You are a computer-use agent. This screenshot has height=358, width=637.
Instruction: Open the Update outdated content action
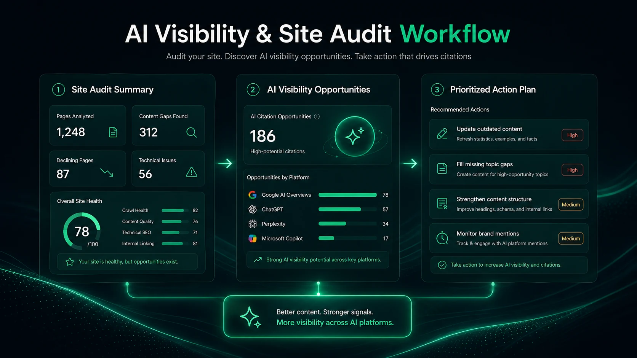[509, 134]
